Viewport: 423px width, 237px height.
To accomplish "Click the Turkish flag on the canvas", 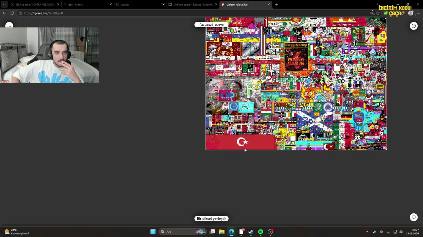I will [x=240, y=142].
